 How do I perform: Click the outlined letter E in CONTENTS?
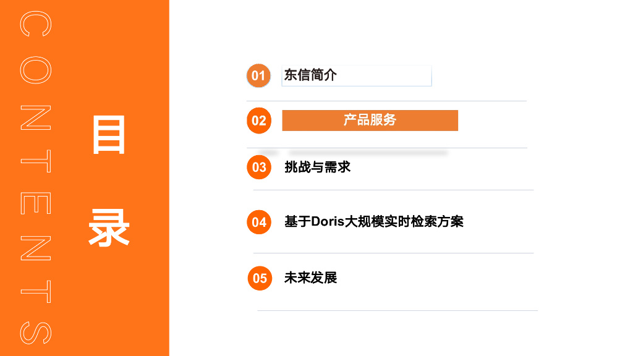[x=36, y=203]
